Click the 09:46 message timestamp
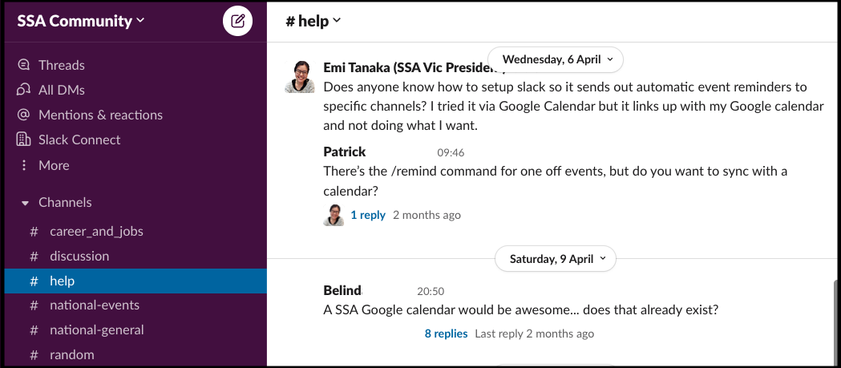Viewport: 841px width, 368px height. pyautogui.click(x=451, y=153)
